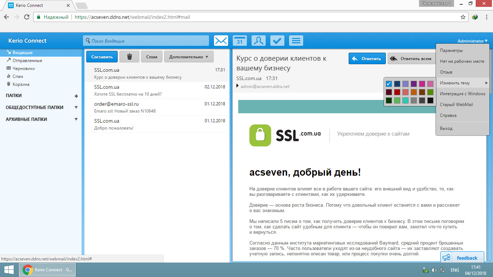Open email Хотите SSL бесплатно на 10 дней?
Image resolution: width=493 pixels, height=277 pixels.
157,91
